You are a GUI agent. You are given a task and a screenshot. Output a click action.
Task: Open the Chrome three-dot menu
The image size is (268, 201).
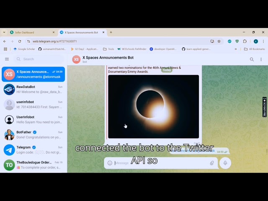263,41
